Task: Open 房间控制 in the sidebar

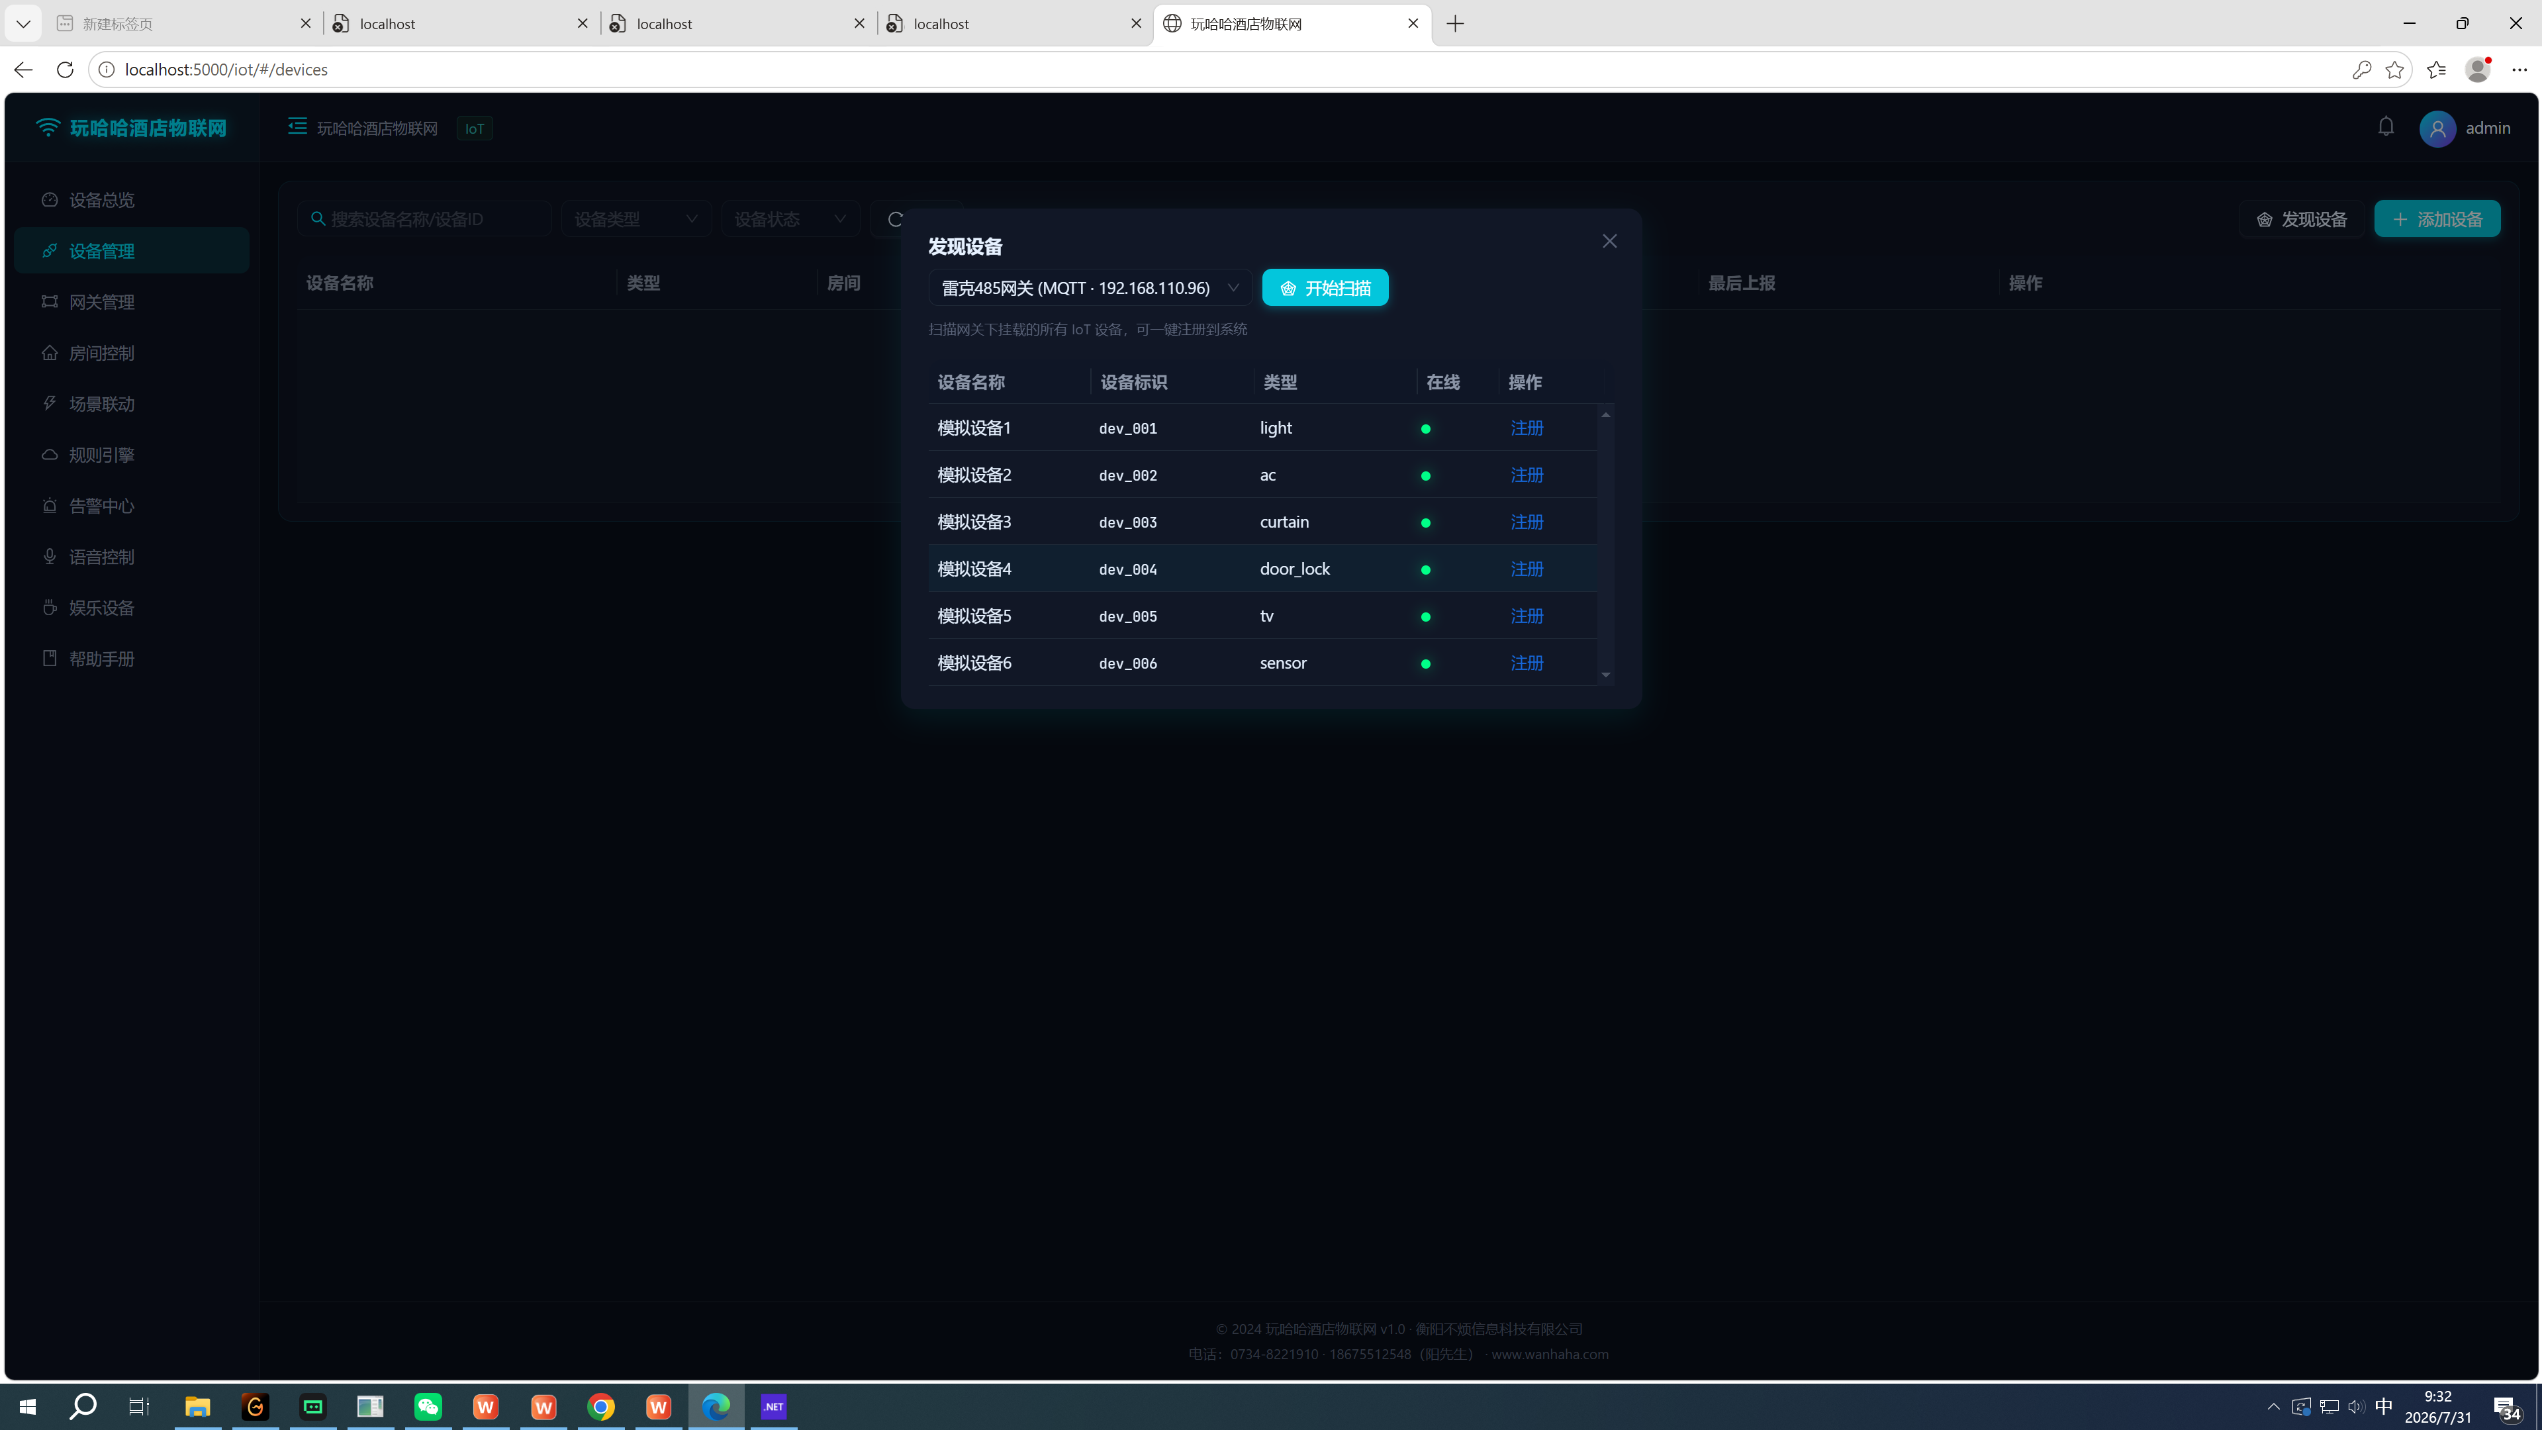Action: (x=132, y=354)
